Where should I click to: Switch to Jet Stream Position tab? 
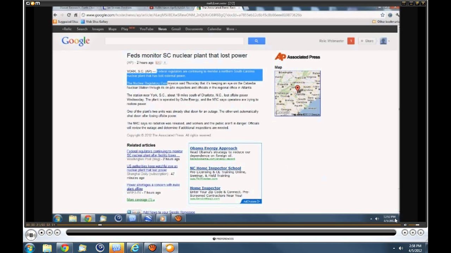tap(121, 8)
